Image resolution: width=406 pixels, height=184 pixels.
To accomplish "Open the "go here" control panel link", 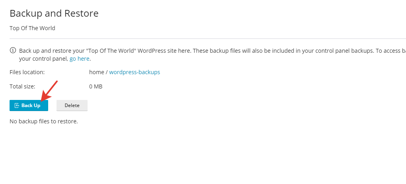I will (x=80, y=59).
